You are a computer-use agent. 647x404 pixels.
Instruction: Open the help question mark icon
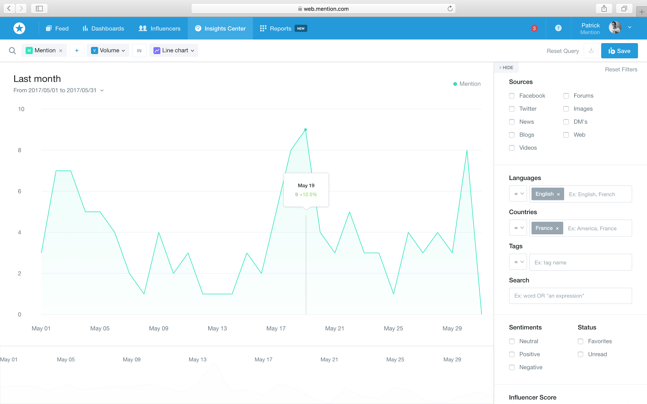tap(558, 28)
